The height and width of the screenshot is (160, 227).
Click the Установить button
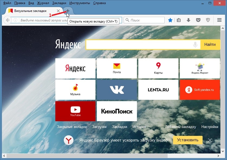tap(188, 140)
